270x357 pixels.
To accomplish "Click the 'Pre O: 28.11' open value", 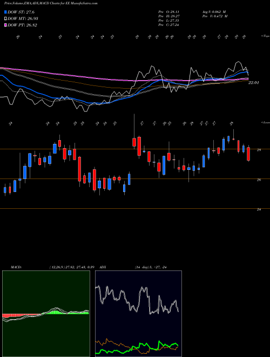I will click(168, 11).
